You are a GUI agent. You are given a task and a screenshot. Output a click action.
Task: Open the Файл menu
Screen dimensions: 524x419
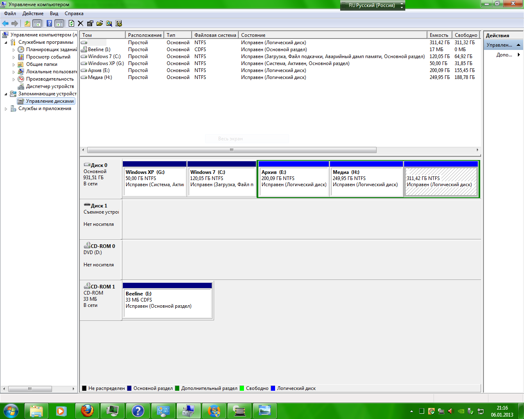tap(10, 14)
